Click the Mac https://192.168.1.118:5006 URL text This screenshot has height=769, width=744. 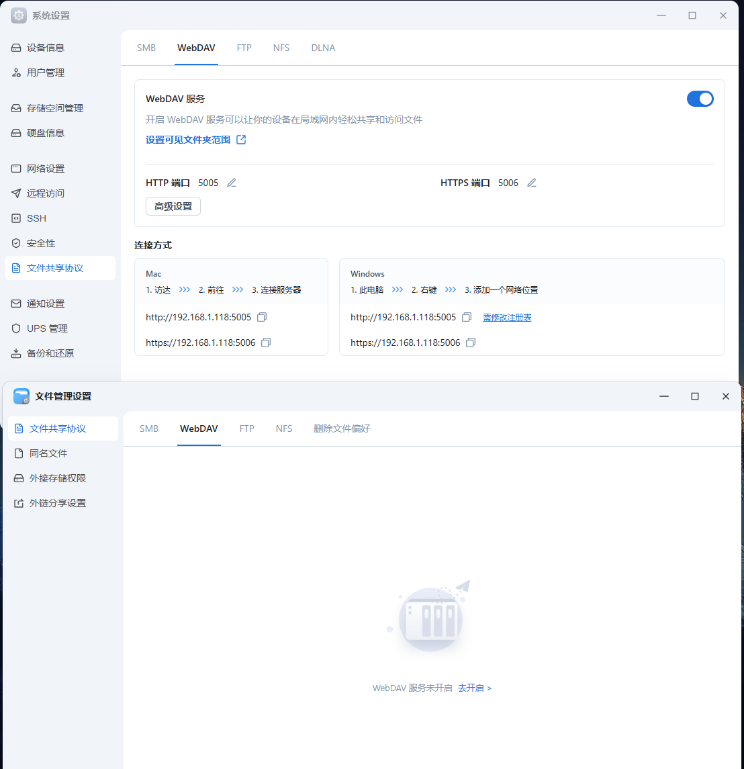pos(200,343)
